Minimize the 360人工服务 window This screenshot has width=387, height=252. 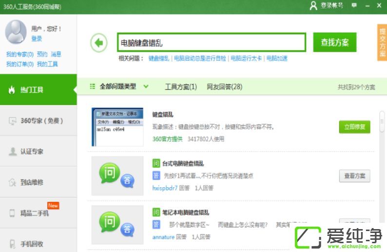tap(368, 6)
